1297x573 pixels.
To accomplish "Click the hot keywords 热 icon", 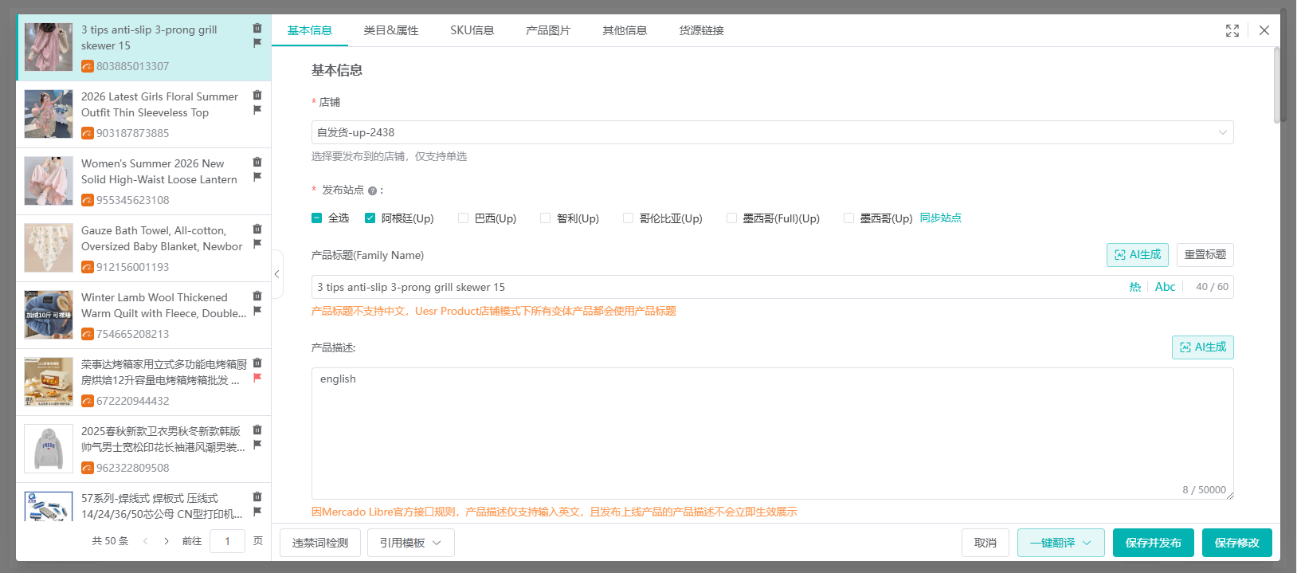I will 1135,287.
